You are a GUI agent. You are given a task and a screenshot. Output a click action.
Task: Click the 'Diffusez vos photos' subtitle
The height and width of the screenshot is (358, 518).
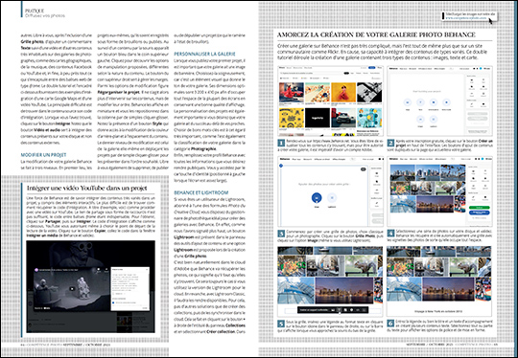(45, 15)
